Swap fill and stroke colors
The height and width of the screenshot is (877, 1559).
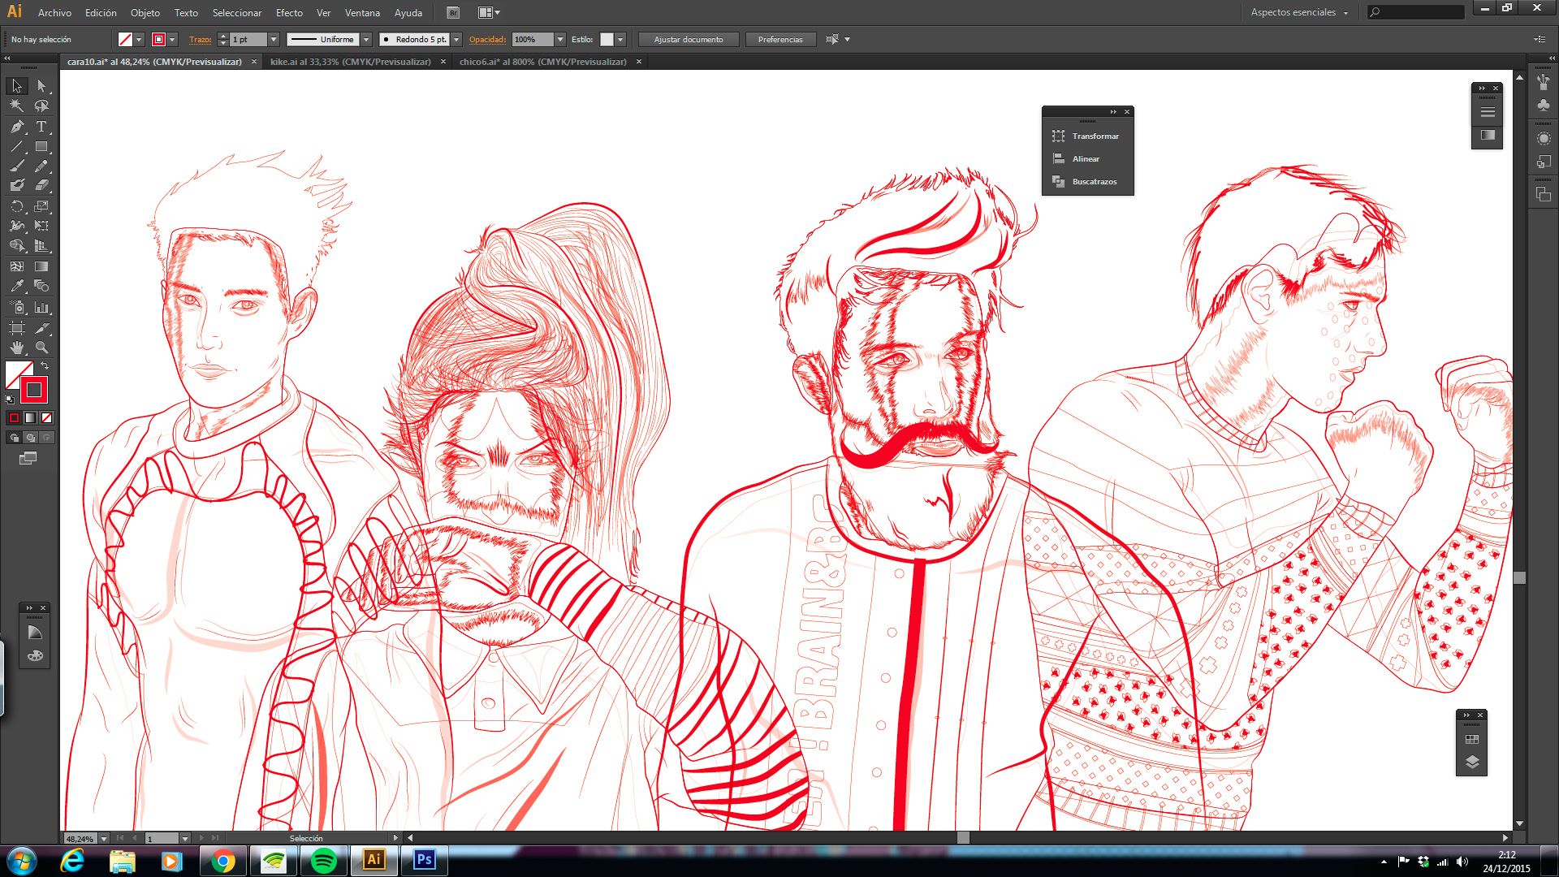(x=45, y=366)
